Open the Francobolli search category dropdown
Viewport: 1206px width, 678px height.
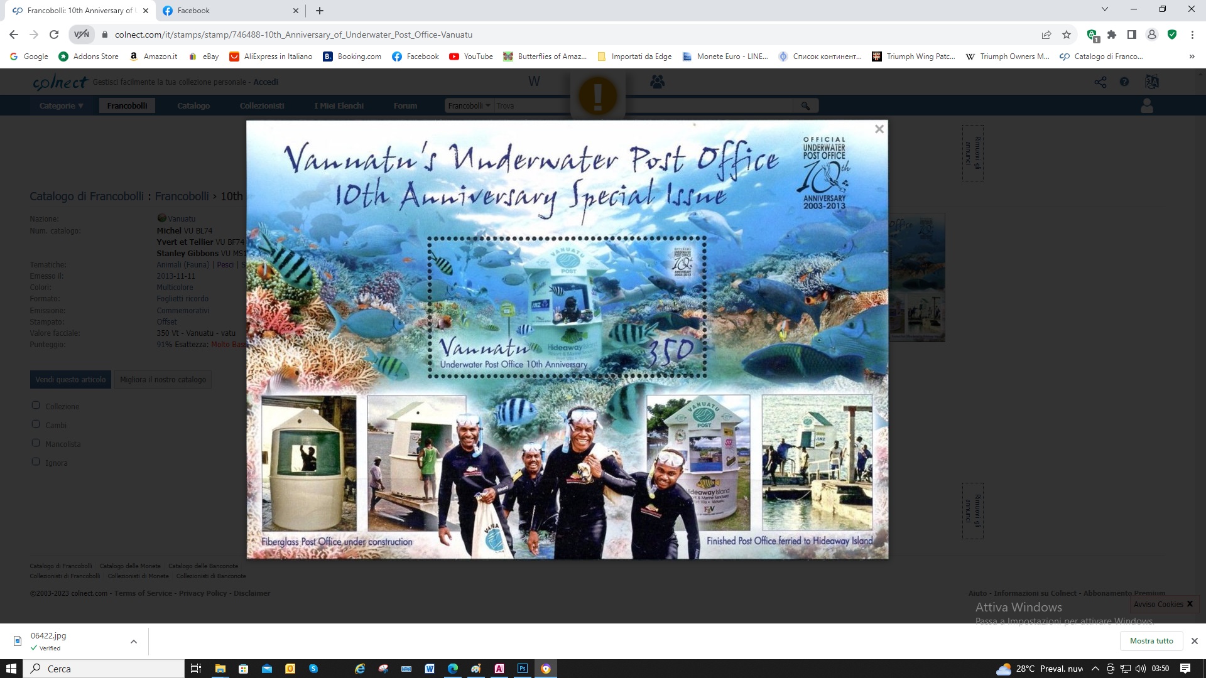(x=469, y=105)
